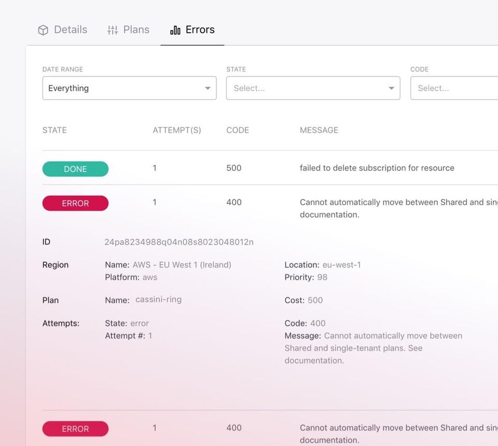The width and height of the screenshot is (498, 446).
Task: Switch to the Details tab
Action: (62, 30)
